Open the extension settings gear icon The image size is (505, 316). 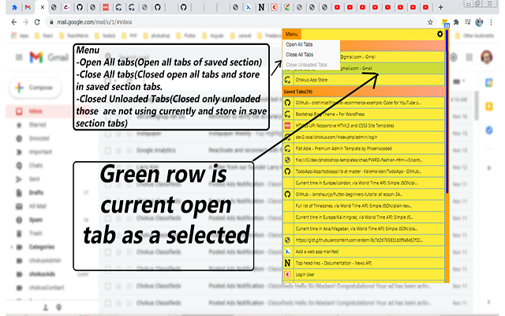point(440,34)
